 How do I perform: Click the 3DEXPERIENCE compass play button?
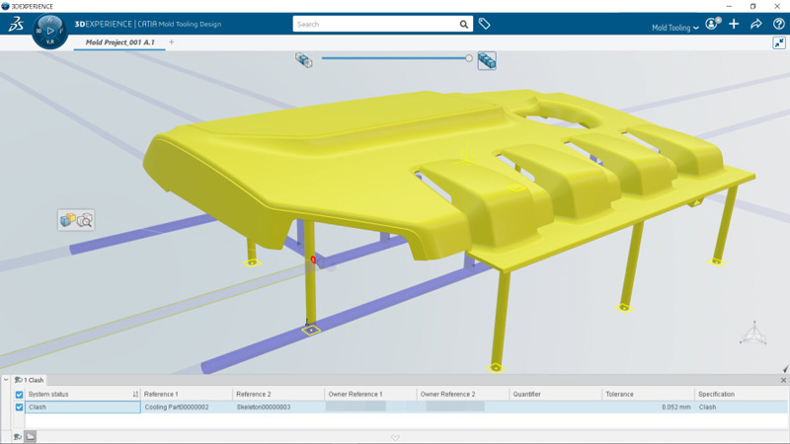click(x=50, y=31)
